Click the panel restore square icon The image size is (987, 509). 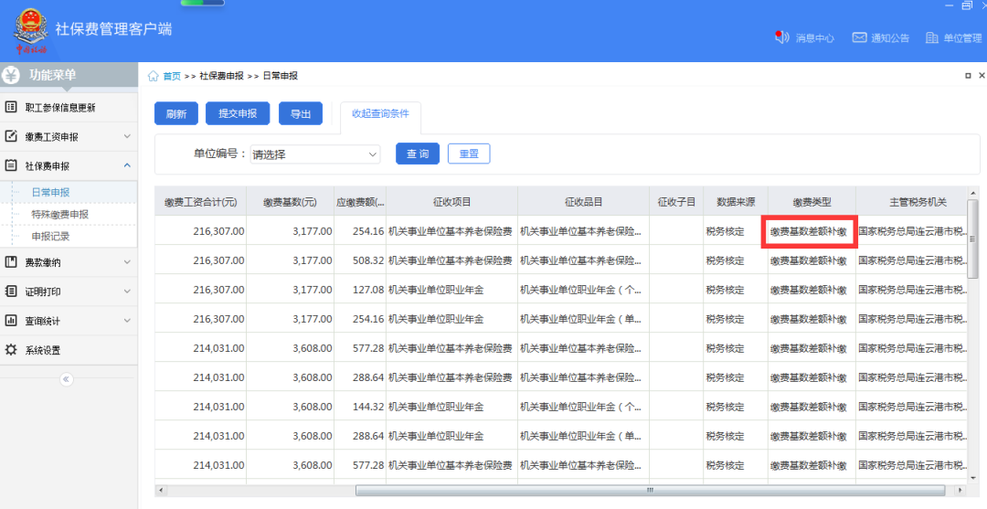point(968,76)
